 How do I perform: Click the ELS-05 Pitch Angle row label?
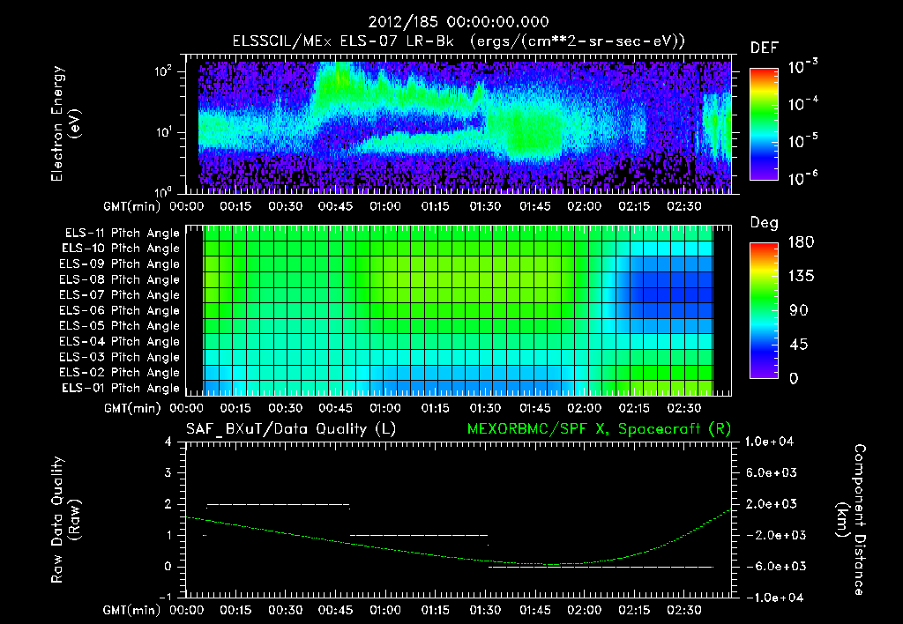click(x=119, y=326)
